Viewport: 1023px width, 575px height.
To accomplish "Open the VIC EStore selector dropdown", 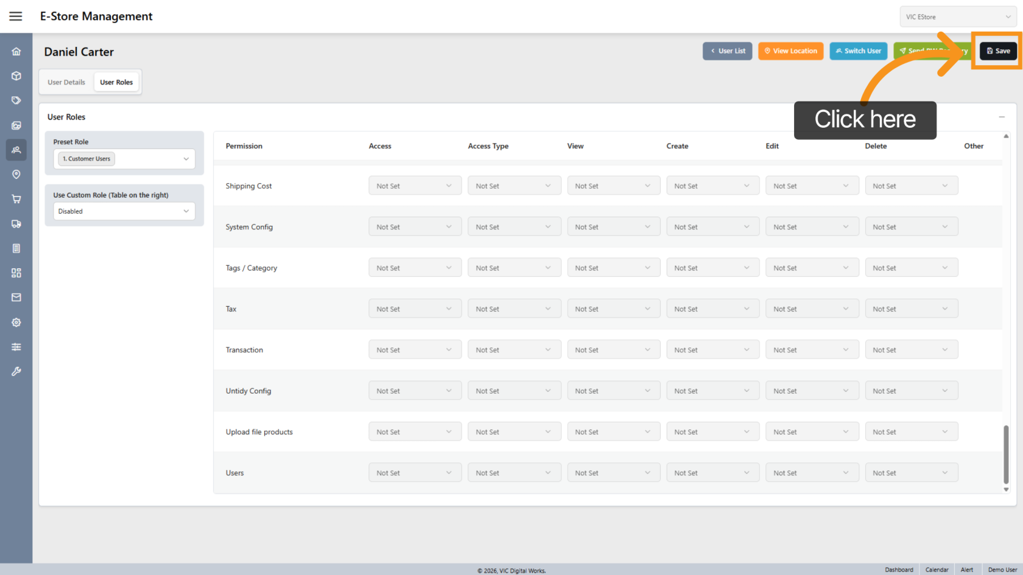I will coord(958,17).
